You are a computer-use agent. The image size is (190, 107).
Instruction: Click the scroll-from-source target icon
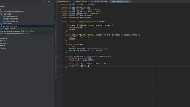point(42,1)
